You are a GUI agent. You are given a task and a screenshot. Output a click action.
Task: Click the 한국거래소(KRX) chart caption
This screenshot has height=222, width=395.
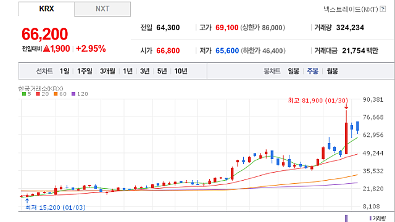tap(41, 89)
